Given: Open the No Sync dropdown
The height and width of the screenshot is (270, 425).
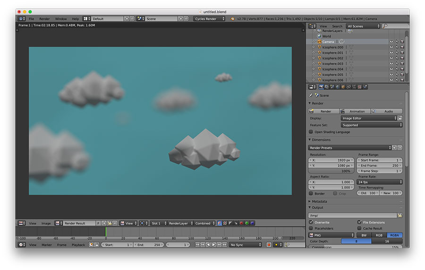Looking at the screenshot, I should 246,245.
